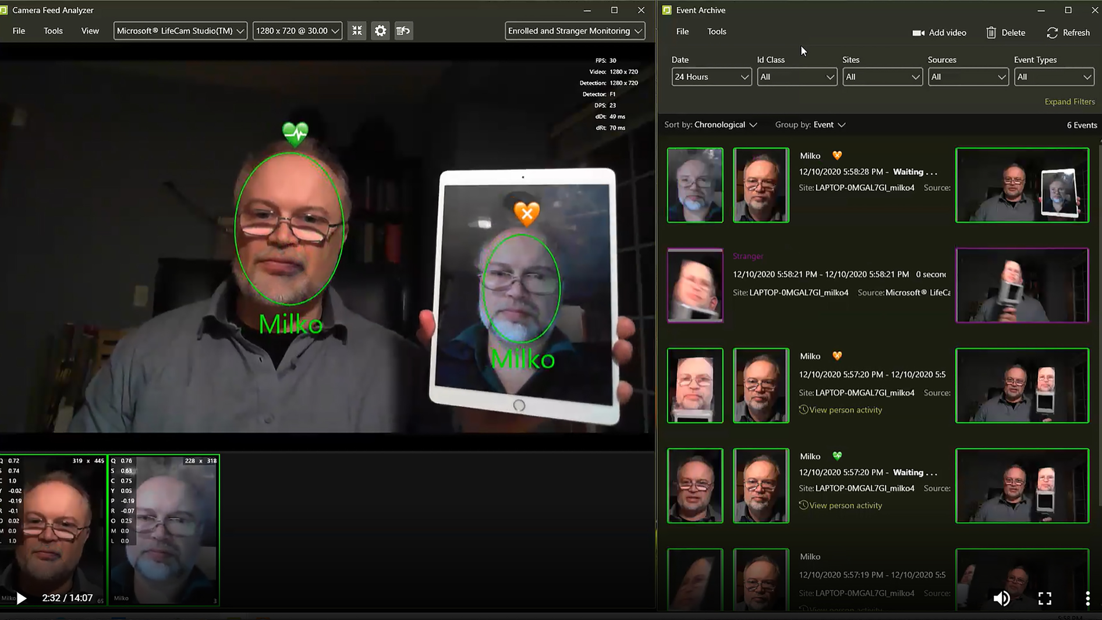Viewport: 1102px width, 620px height.
Task: Click the toolbar icon right of the gear
Action: click(x=403, y=31)
